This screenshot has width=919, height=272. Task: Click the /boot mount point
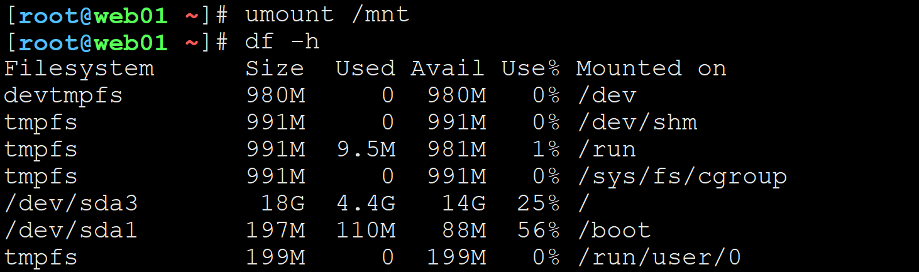coord(614,231)
